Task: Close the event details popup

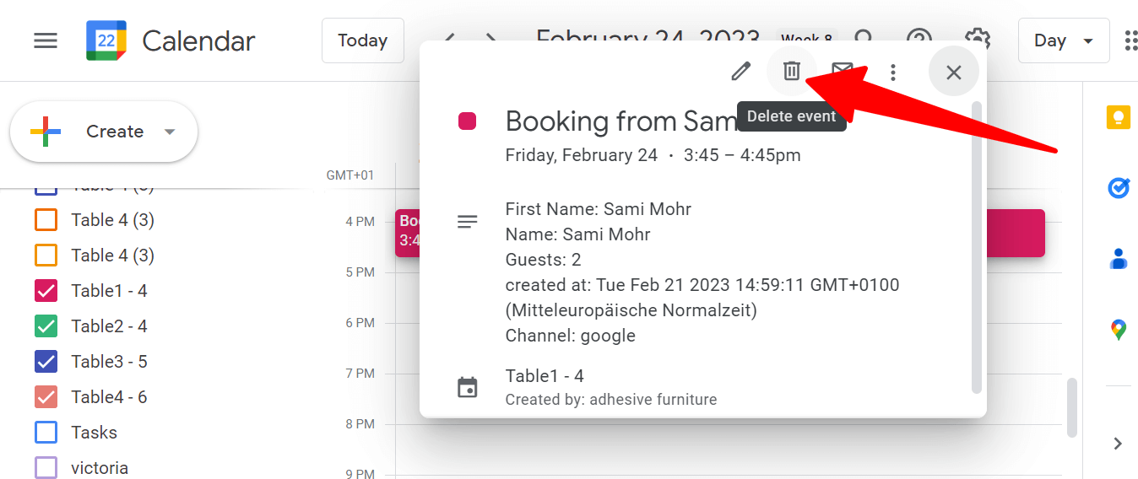Action: tap(954, 73)
